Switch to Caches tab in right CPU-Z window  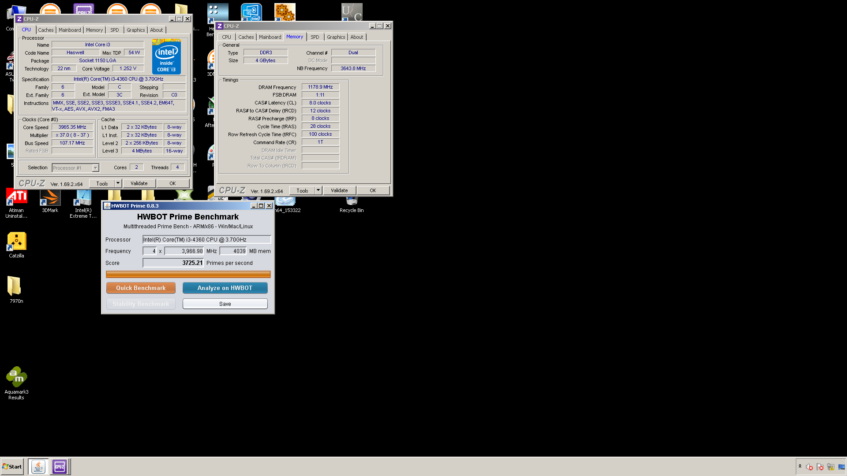coord(246,37)
